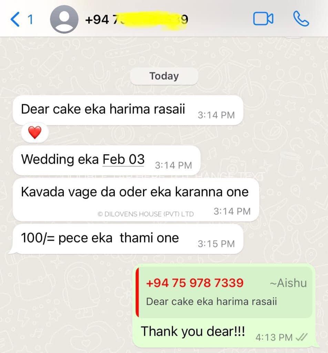
Task: Start a video call with this contact
Action: click(x=263, y=19)
